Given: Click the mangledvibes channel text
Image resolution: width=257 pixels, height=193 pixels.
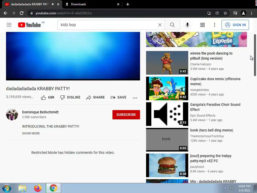Looking at the screenshot, I should tap(200, 90).
